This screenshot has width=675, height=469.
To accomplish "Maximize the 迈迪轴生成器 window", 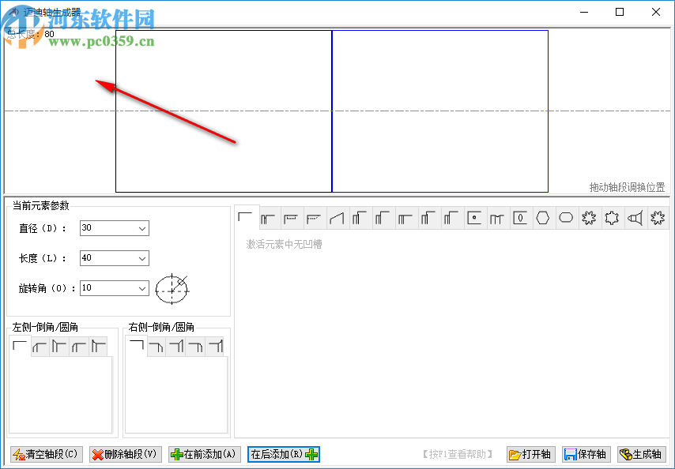I will [x=620, y=12].
